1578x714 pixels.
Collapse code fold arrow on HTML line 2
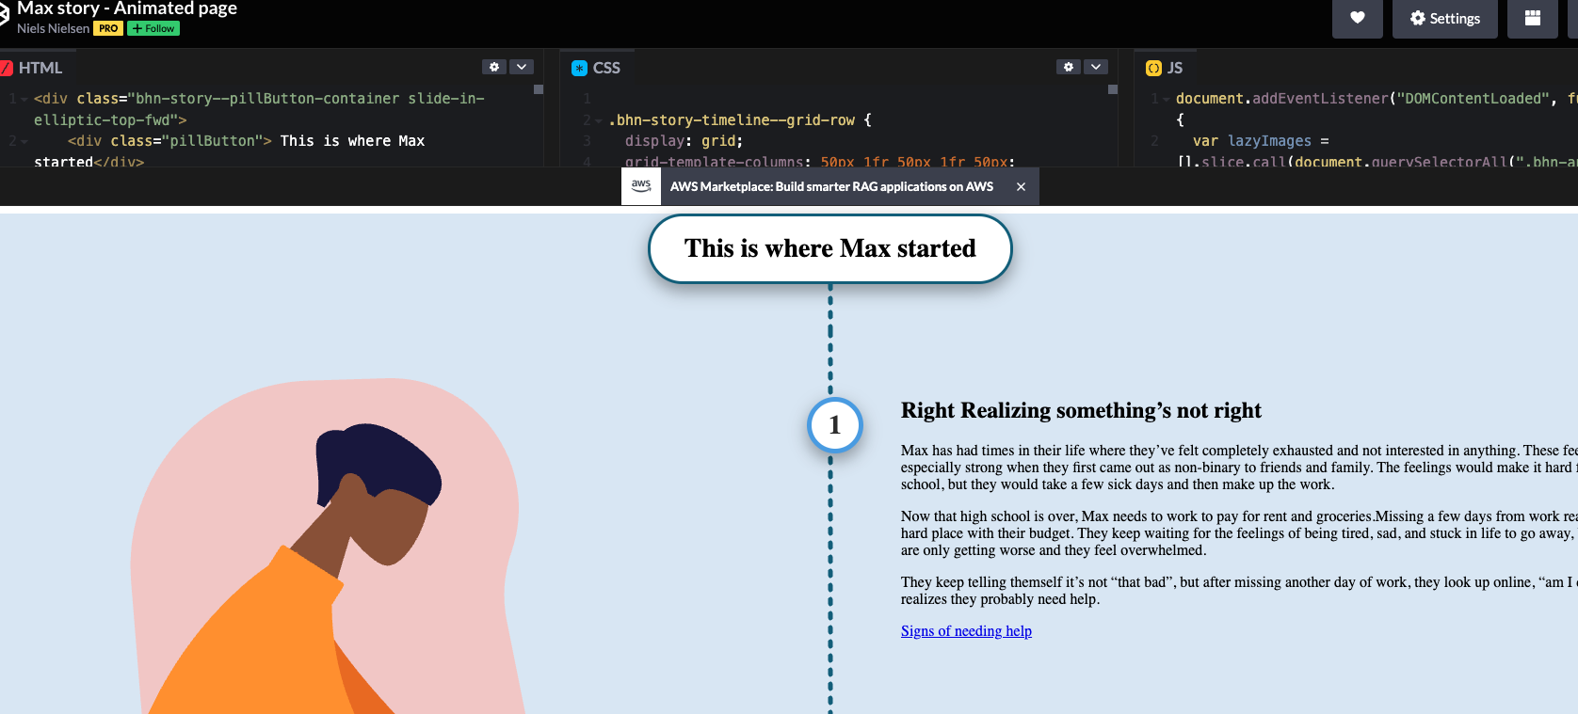(24, 141)
